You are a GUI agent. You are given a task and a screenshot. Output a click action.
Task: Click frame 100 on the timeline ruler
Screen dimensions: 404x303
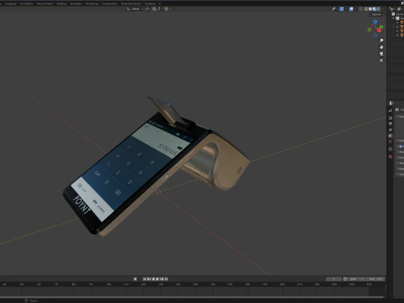(109, 284)
